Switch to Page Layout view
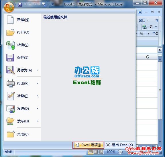Screen dimensions: 165x157 [96, 152]
